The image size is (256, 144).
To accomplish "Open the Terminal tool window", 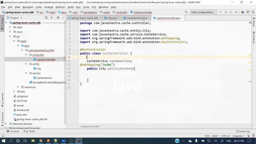I will point(13,131).
